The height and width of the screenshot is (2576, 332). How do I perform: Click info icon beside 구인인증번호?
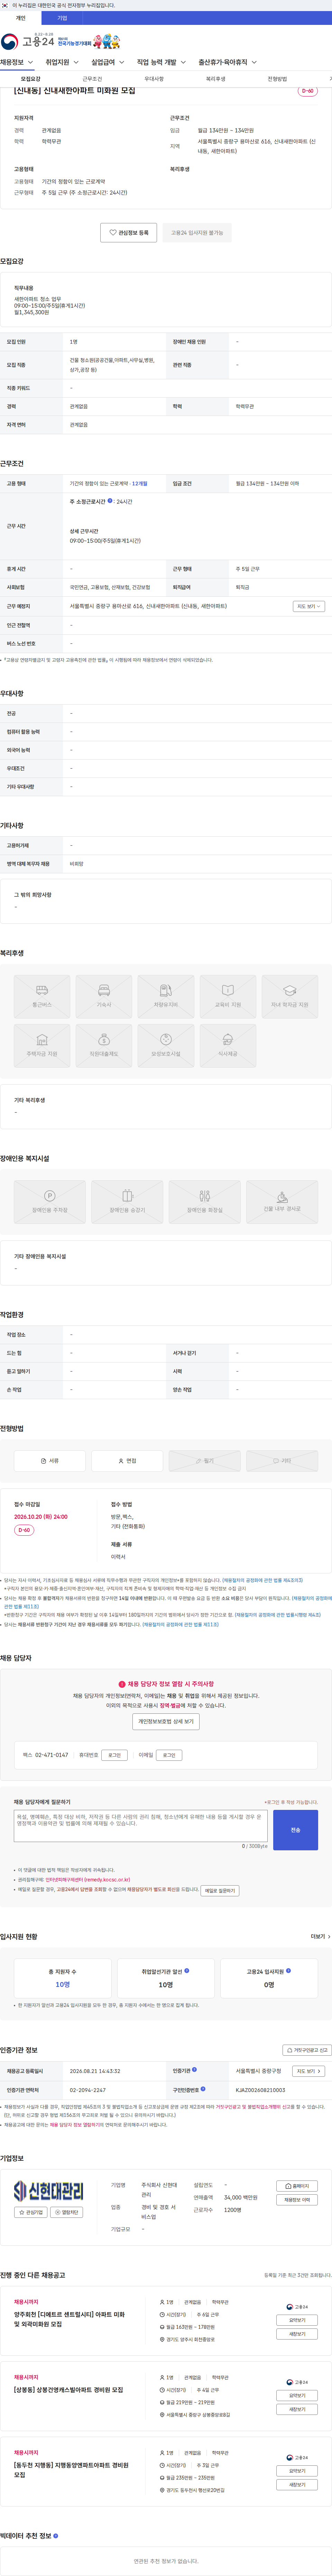point(203,2089)
